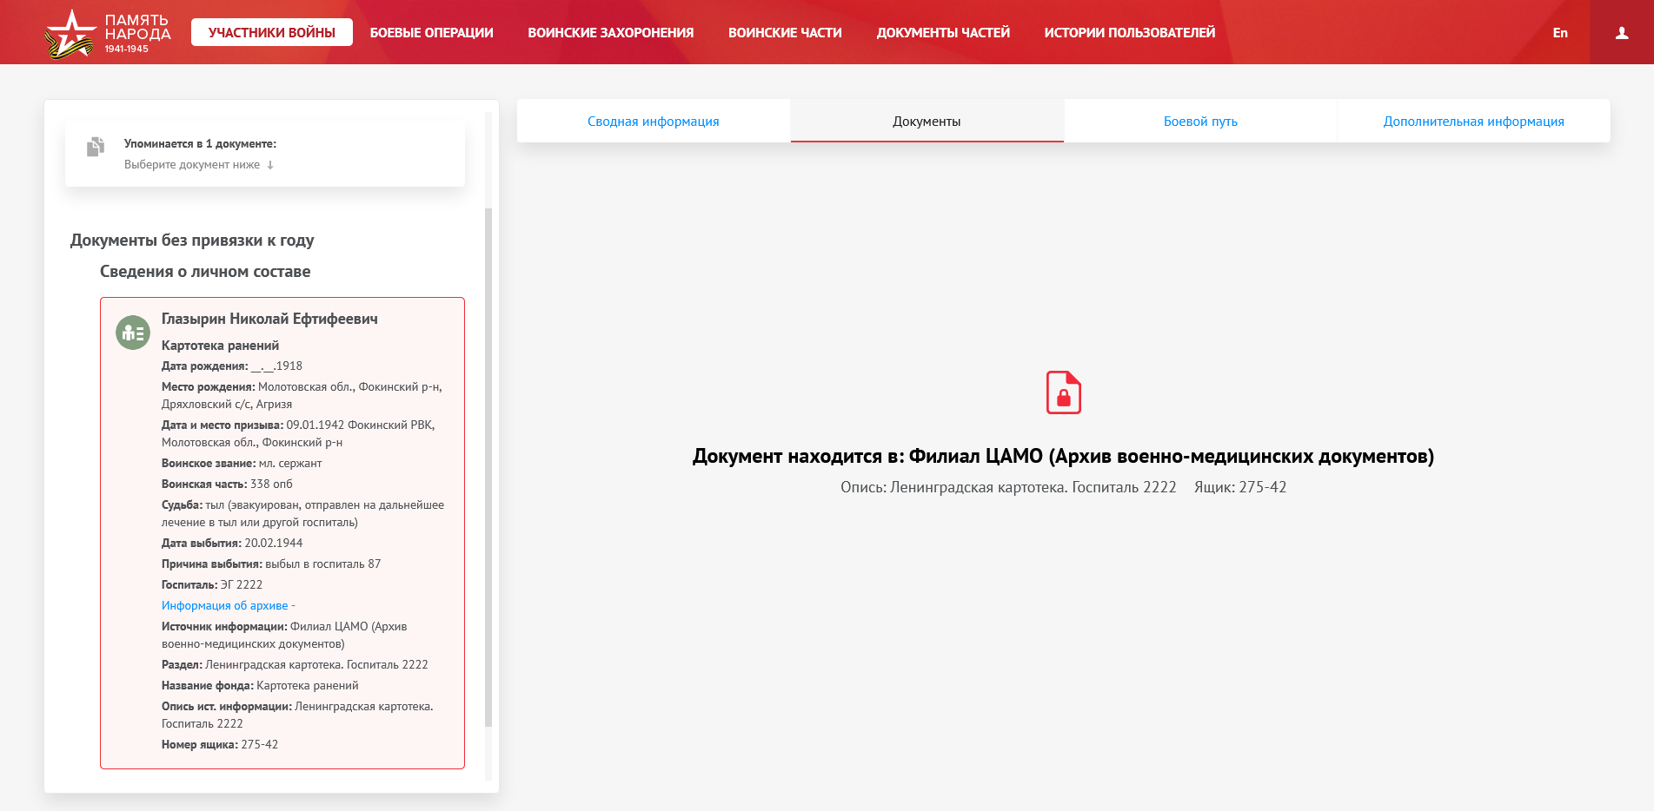The image size is (1654, 811).
Task: Click the red locked document icon
Action: [1063, 392]
